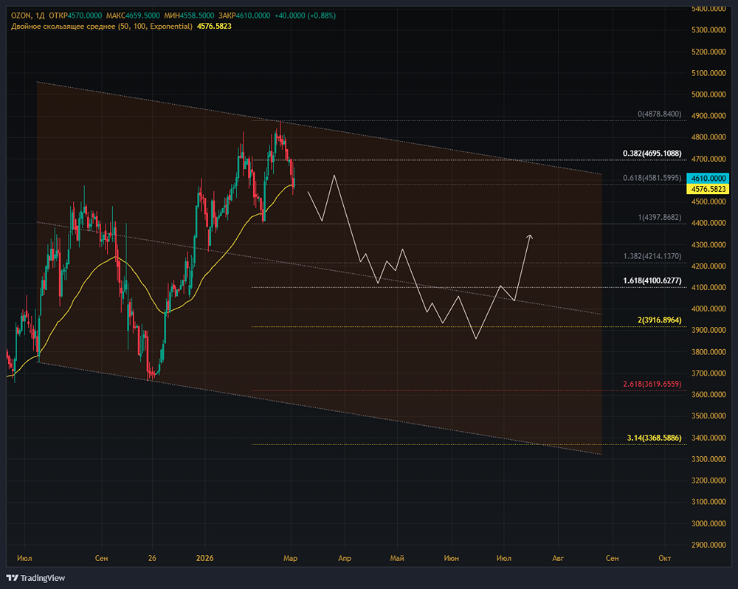Select the 0(4878.8400) Fibonacci level label
This screenshot has width=738, height=589.
tap(659, 114)
